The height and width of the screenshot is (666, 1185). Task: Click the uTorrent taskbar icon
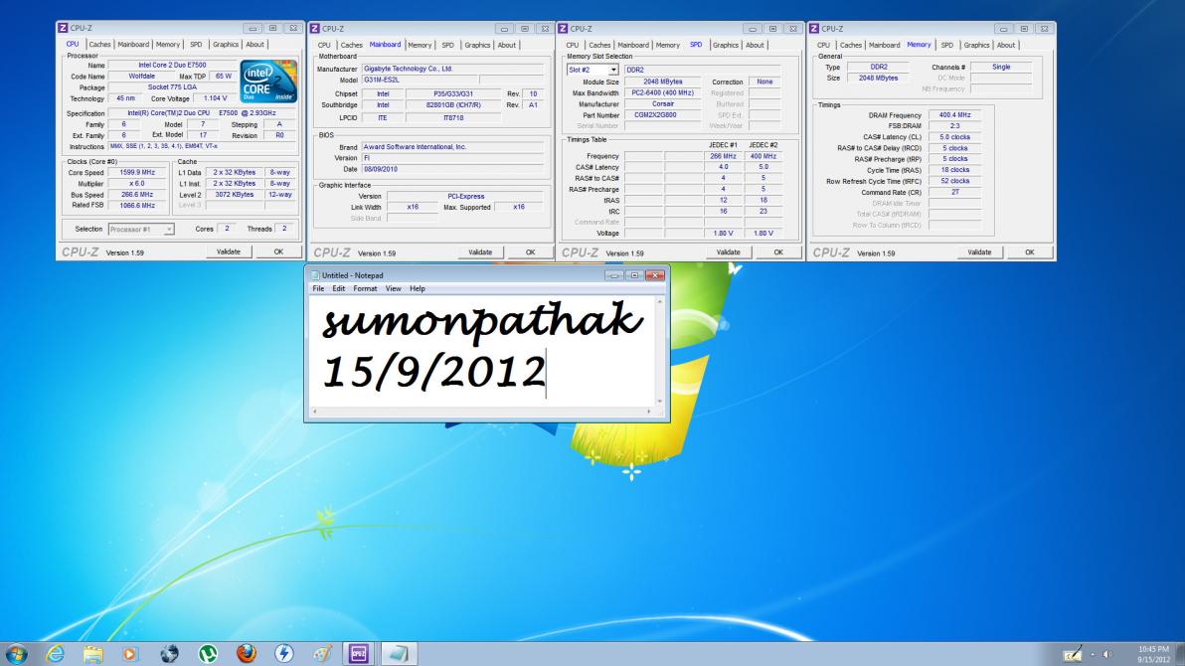tap(207, 653)
